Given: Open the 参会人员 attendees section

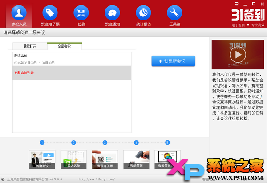Looking at the screenshot, I should coord(19,16).
